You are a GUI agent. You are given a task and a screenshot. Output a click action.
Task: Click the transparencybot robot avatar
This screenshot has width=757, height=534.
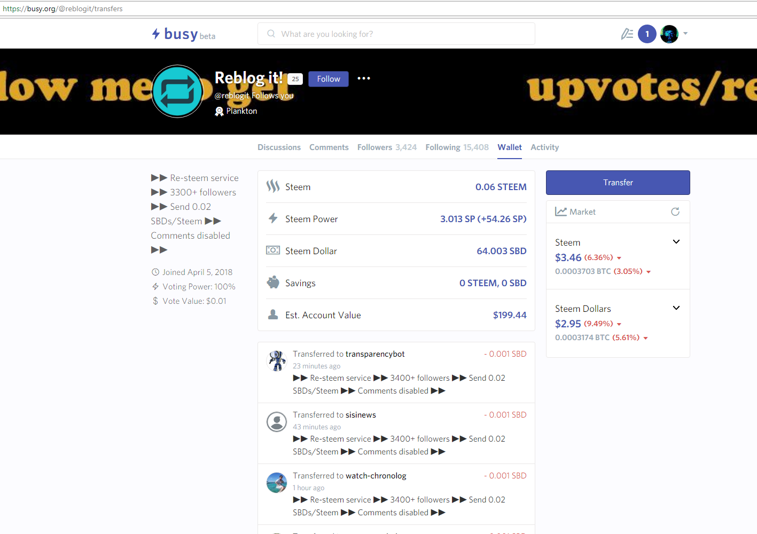coord(277,361)
